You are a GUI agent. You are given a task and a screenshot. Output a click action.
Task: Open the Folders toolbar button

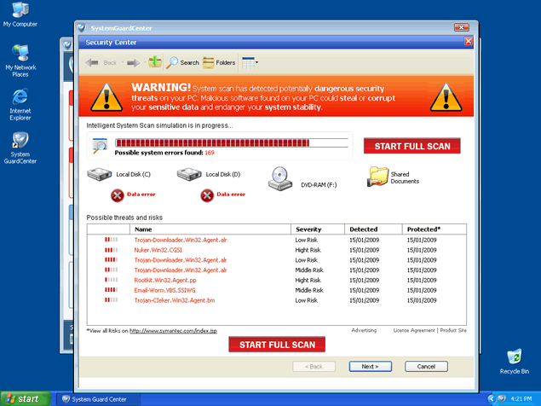(x=219, y=62)
